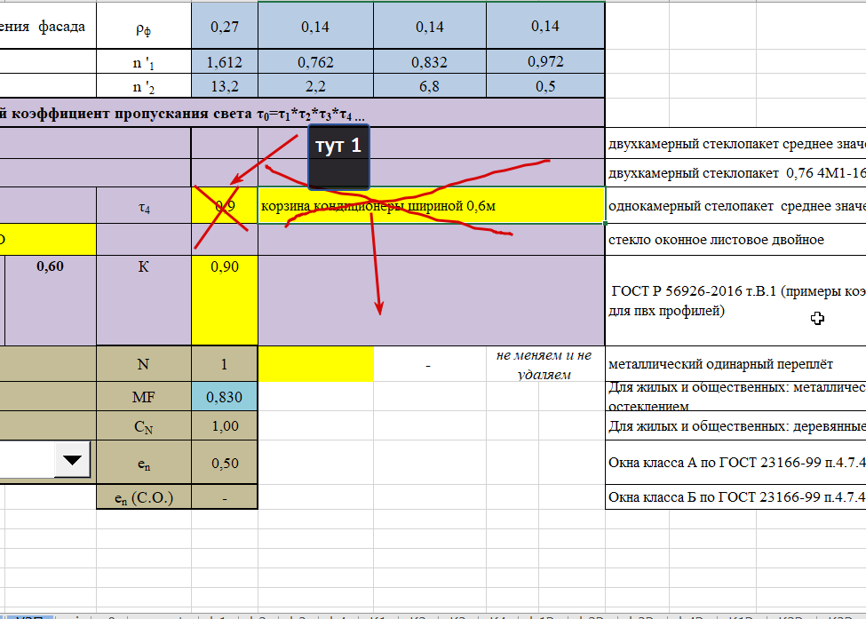Click the K label cell
The width and height of the screenshot is (866, 619).
point(144,300)
